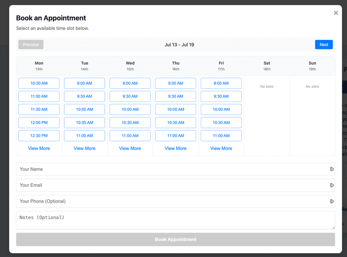347x257 pixels.
Task: Click the Notes textarea resize handle
Action: coord(333,228)
